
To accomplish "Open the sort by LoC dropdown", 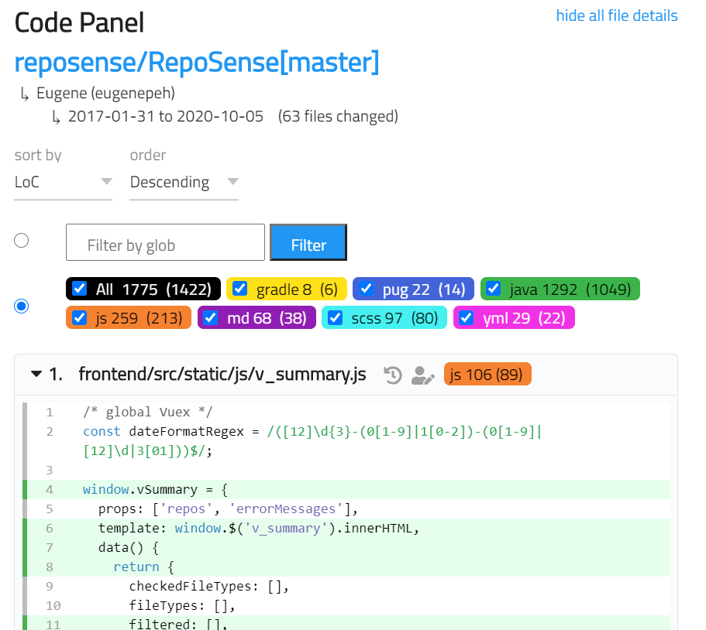I will coord(62,182).
